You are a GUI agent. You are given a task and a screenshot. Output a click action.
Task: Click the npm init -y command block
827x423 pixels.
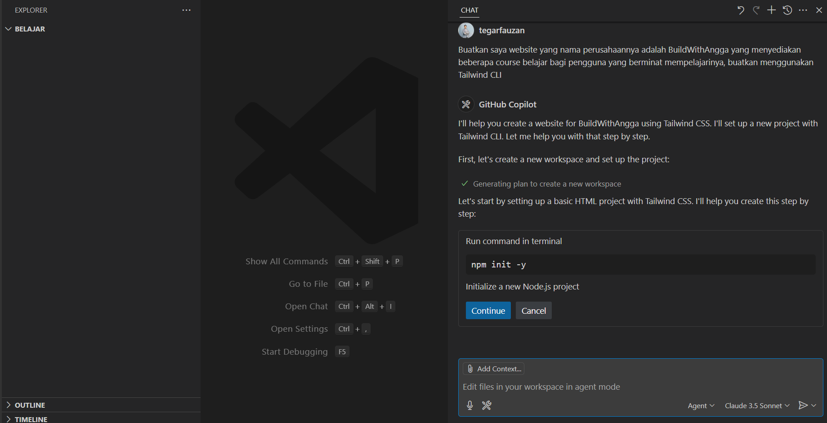640,265
